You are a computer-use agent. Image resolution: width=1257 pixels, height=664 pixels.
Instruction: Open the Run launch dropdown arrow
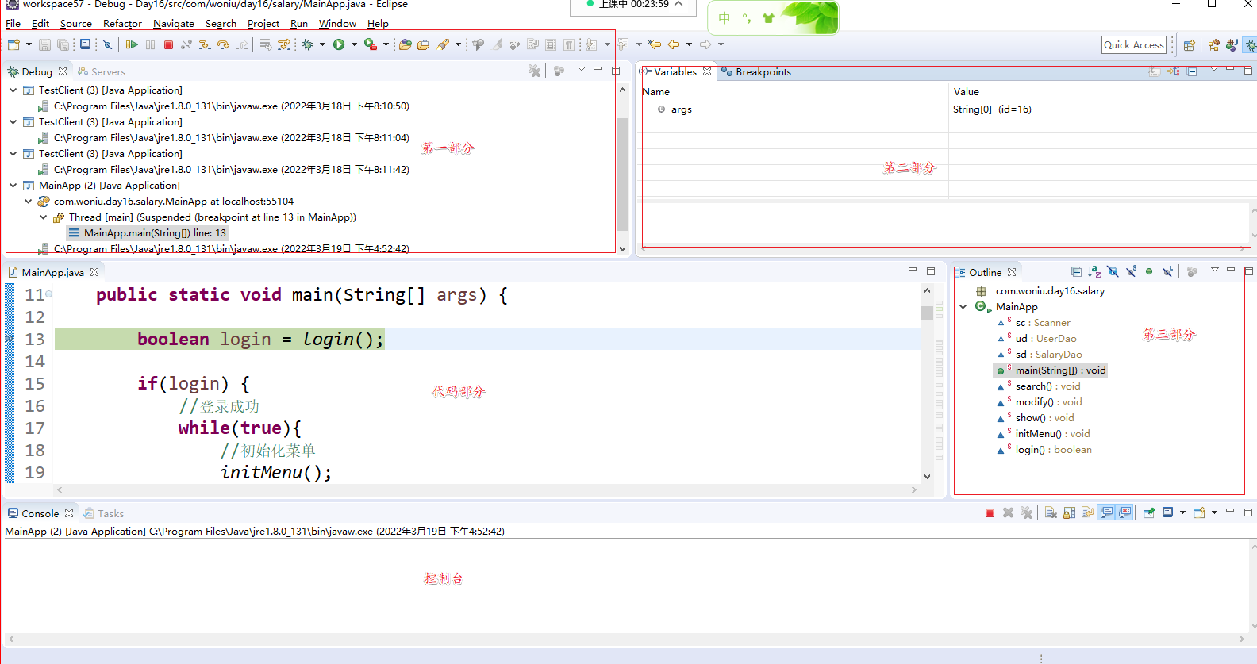pos(354,44)
